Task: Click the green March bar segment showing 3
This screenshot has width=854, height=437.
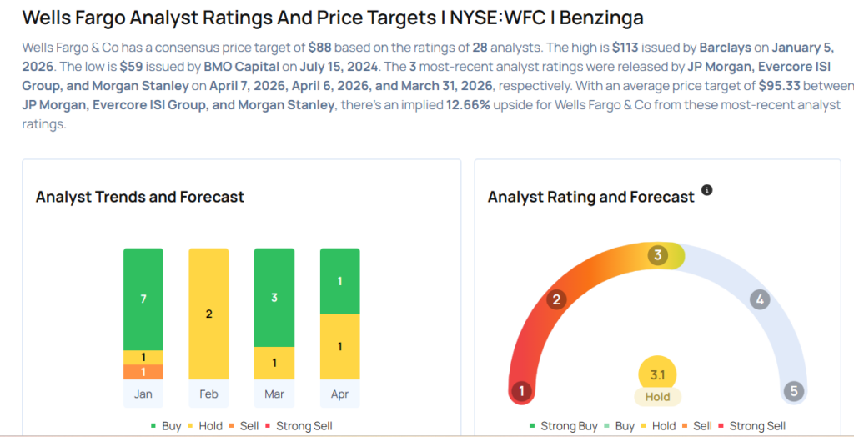Action: [x=274, y=298]
